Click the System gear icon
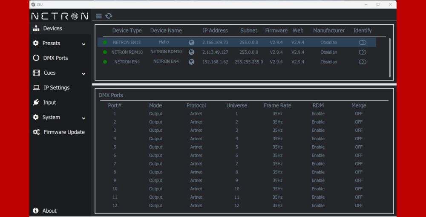Viewport: 426px width, 217px height. [x=36, y=117]
